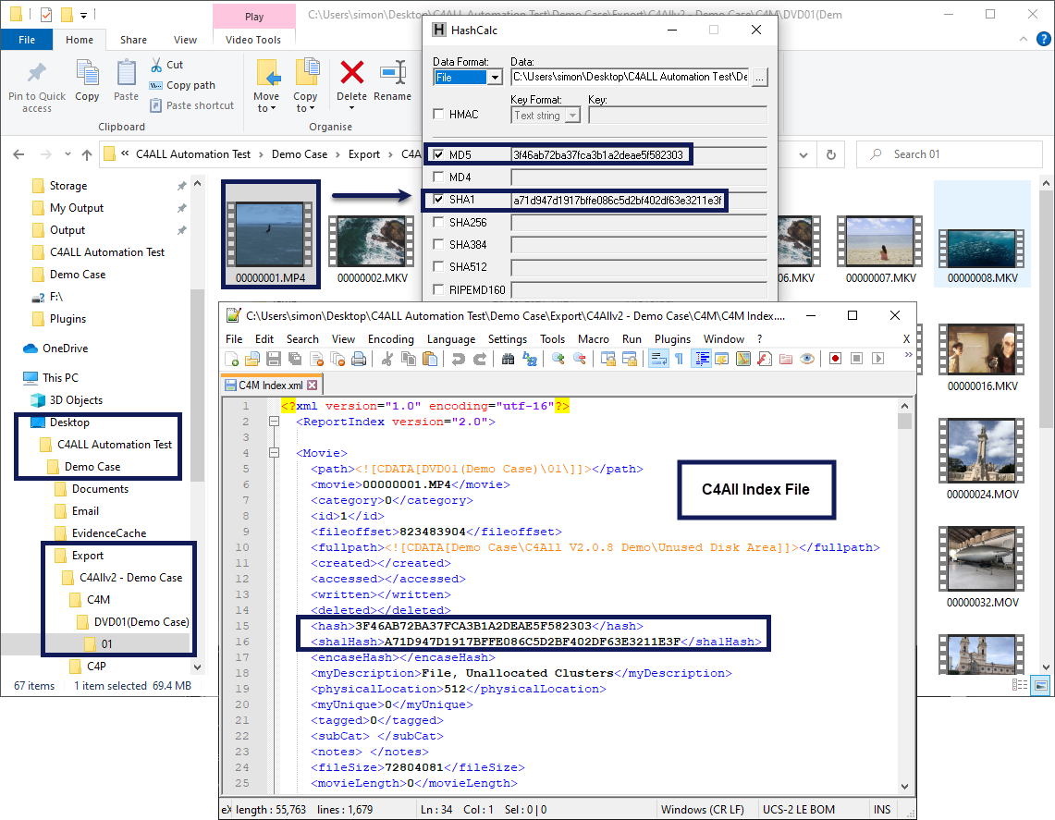Click Cut button in Explorer ribbon
This screenshot has width=1055, height=820.
coord(166,65)
